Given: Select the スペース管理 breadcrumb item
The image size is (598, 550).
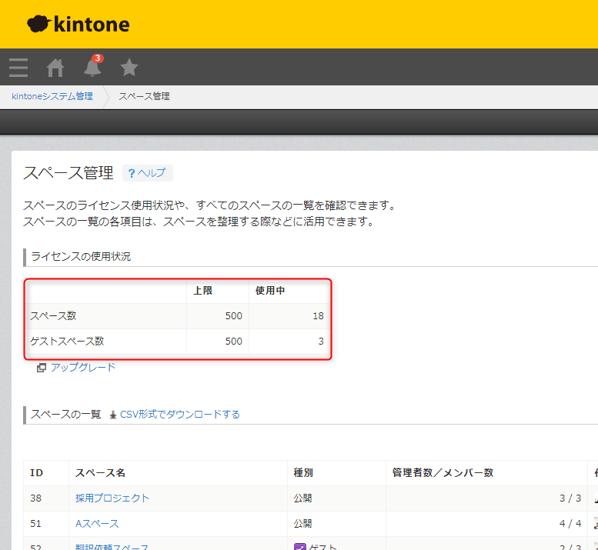Looking at the screenshot, I should coord(144,96).
